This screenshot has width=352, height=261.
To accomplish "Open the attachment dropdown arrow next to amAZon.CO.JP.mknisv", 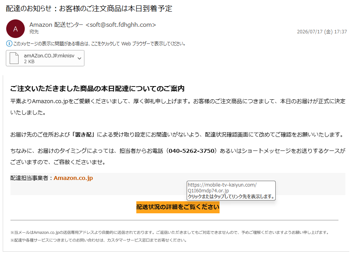I will pos(79,59).
